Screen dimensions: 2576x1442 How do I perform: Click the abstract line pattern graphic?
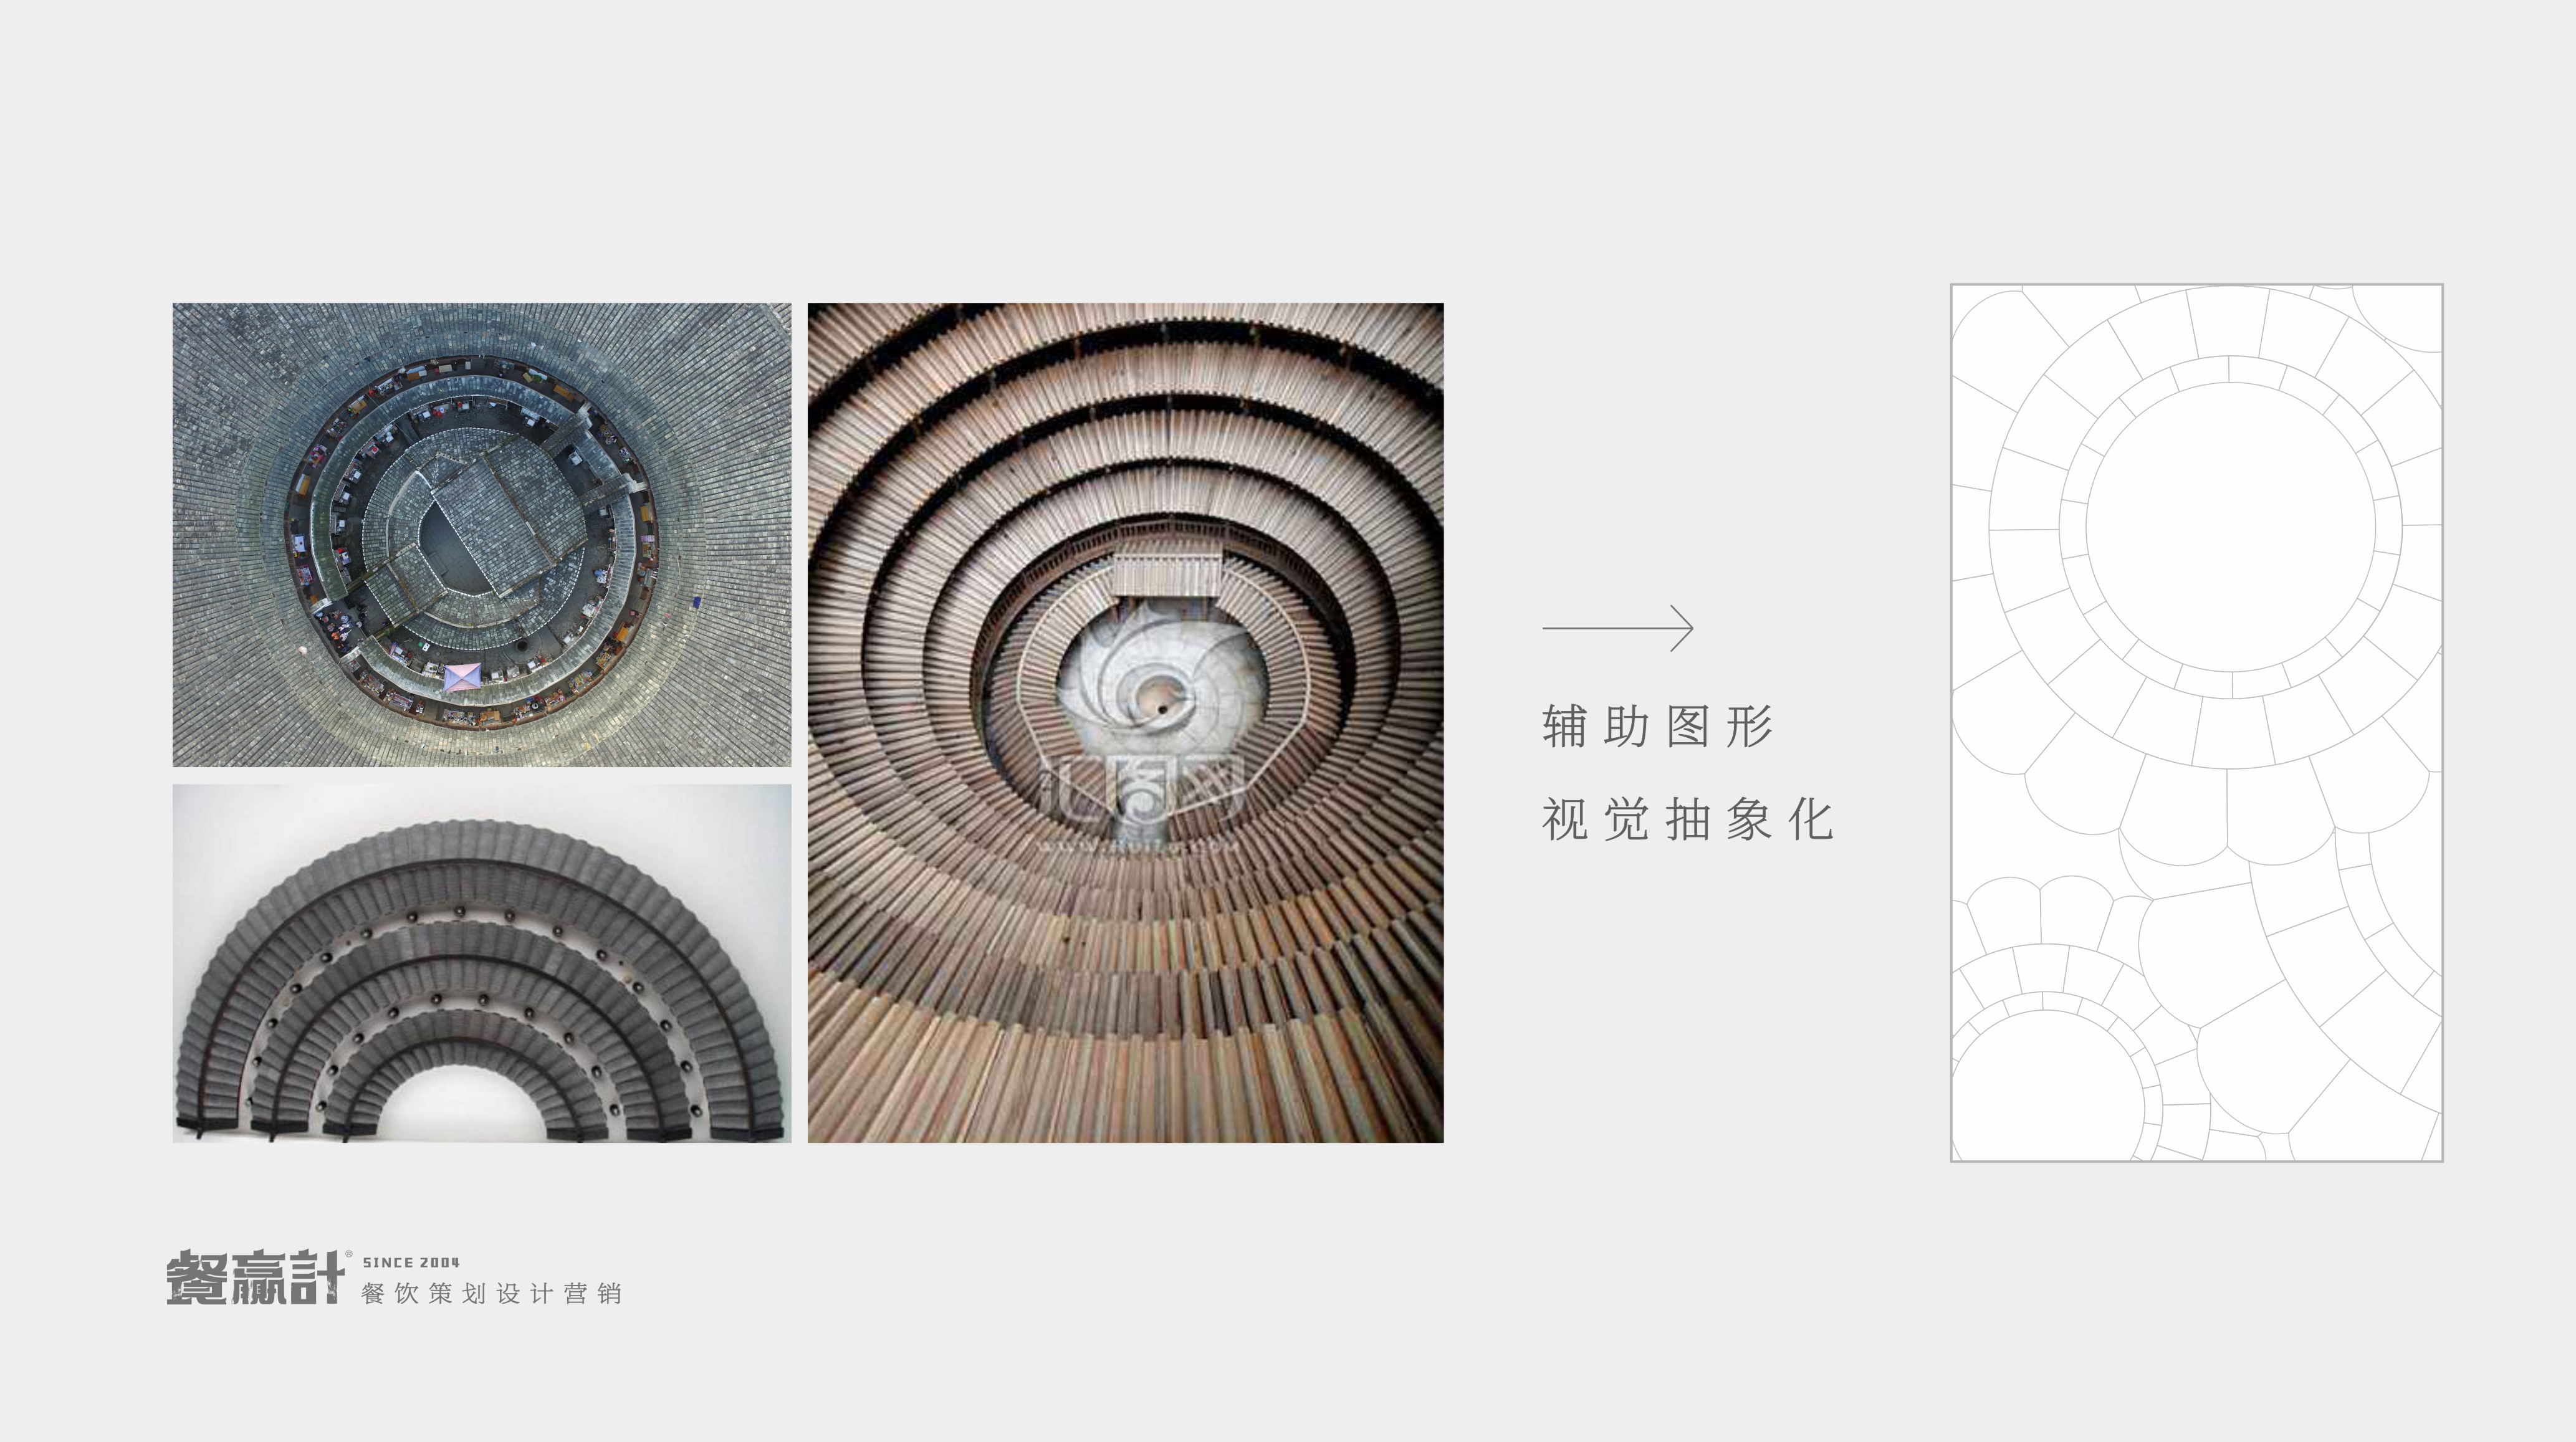(x=2197, y=723)
